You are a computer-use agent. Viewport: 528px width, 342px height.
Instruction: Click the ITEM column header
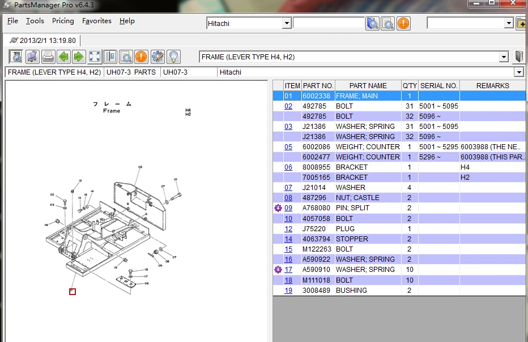(292, 86)
